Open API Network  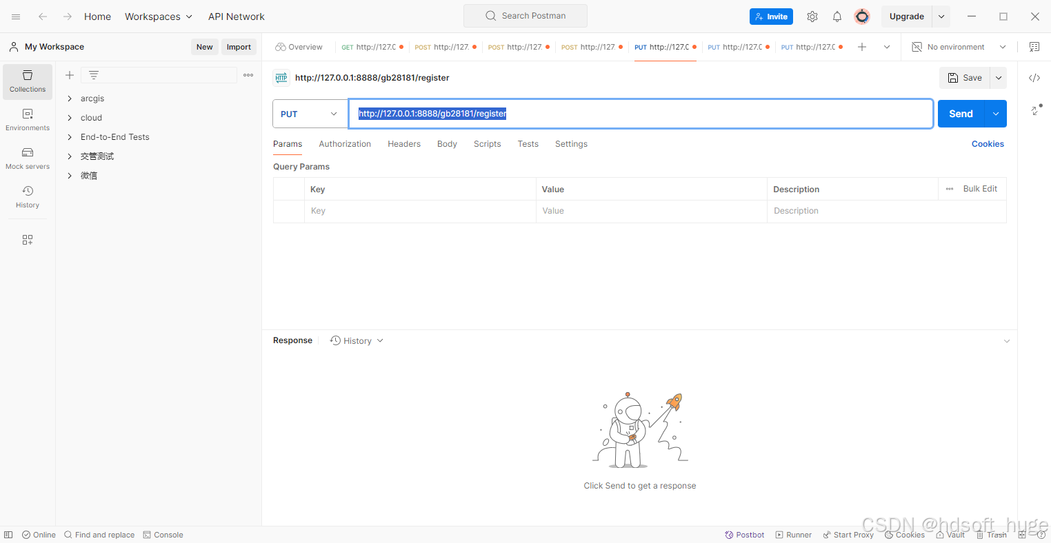[237, 17]
